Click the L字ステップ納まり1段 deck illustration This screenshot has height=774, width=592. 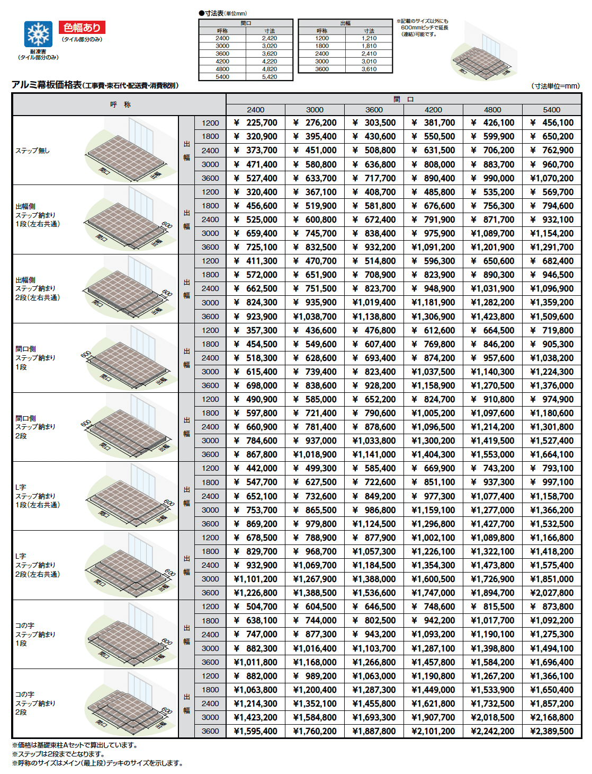point(130,496)
